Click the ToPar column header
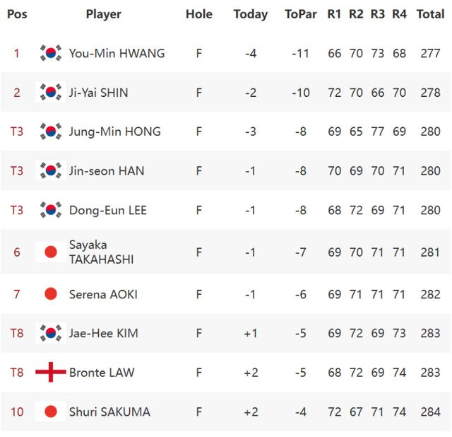 (x=301, y=14)
